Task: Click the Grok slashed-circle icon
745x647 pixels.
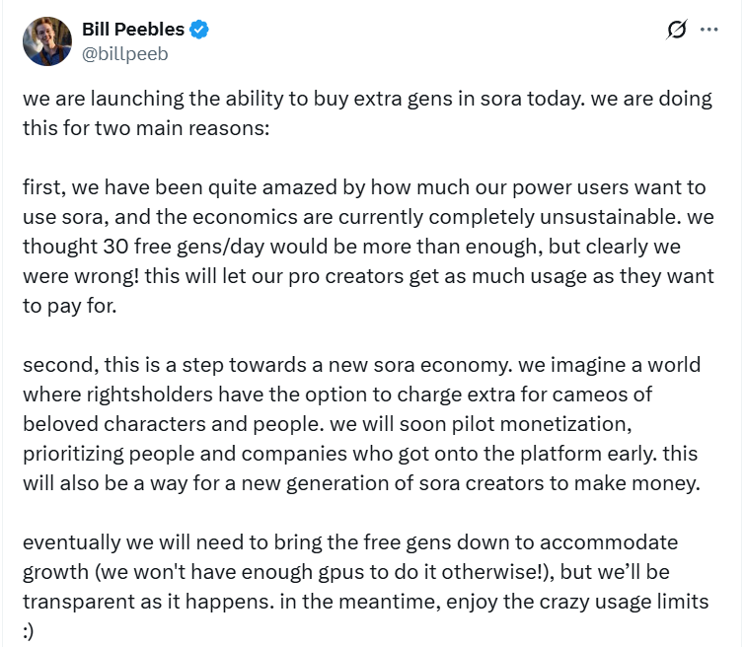Action: coord(677,31)
